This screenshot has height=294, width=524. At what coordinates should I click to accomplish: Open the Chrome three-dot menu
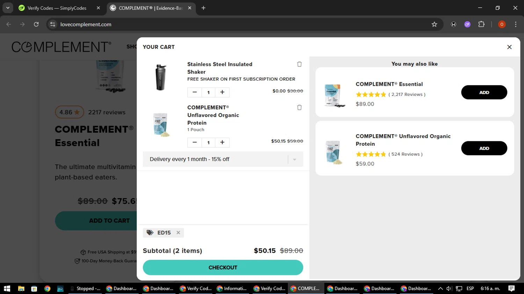[x=516, y=24]
